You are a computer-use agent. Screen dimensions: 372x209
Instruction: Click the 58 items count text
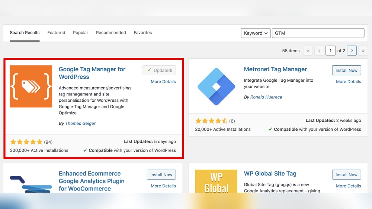(291, 50)
